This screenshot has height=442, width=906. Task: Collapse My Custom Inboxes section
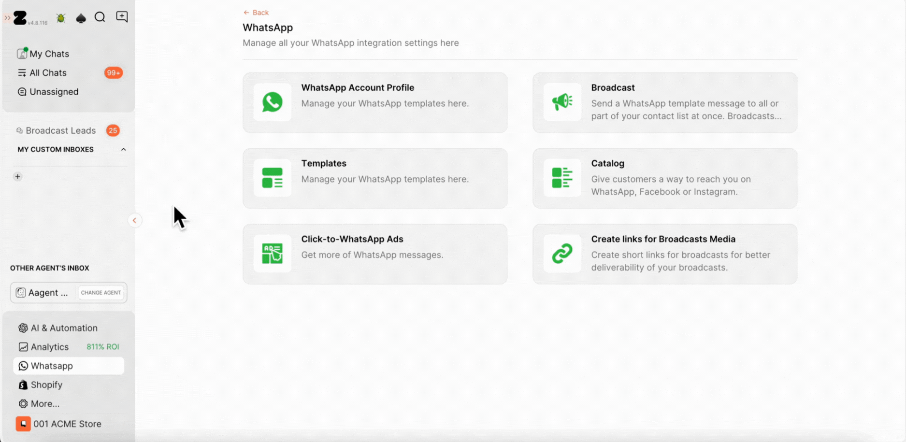point(123,150)
